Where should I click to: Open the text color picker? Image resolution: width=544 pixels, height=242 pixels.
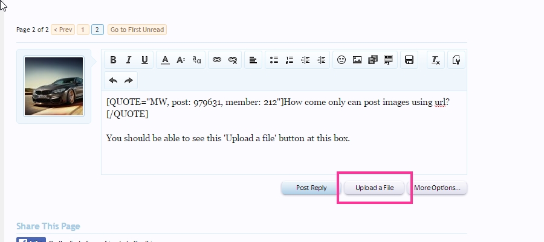coord(165,60)
